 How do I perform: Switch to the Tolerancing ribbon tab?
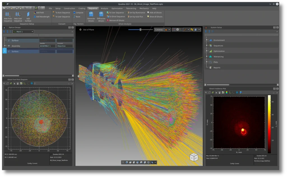[131, 8]
